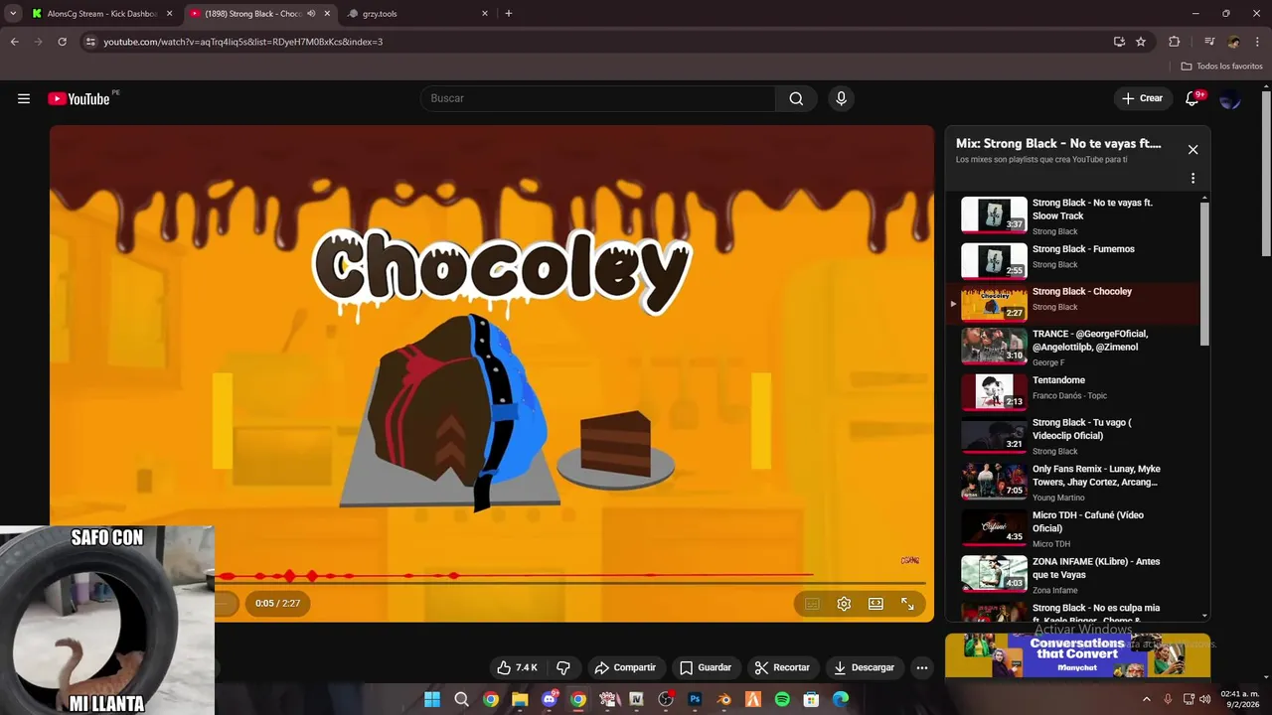Switch to the grzy.tools tab

click(418, 14)
